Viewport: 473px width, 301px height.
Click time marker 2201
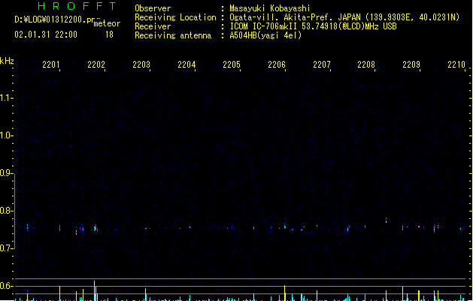(51, 65)
